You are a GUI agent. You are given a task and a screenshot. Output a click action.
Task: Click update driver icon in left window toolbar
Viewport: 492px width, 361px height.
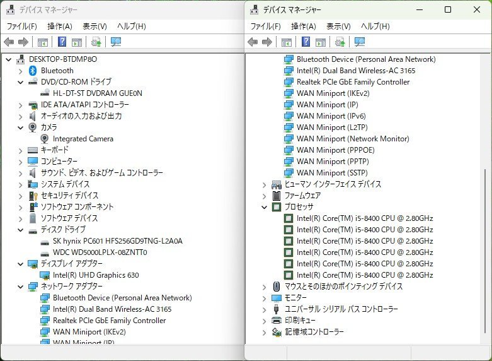(96, 42)
